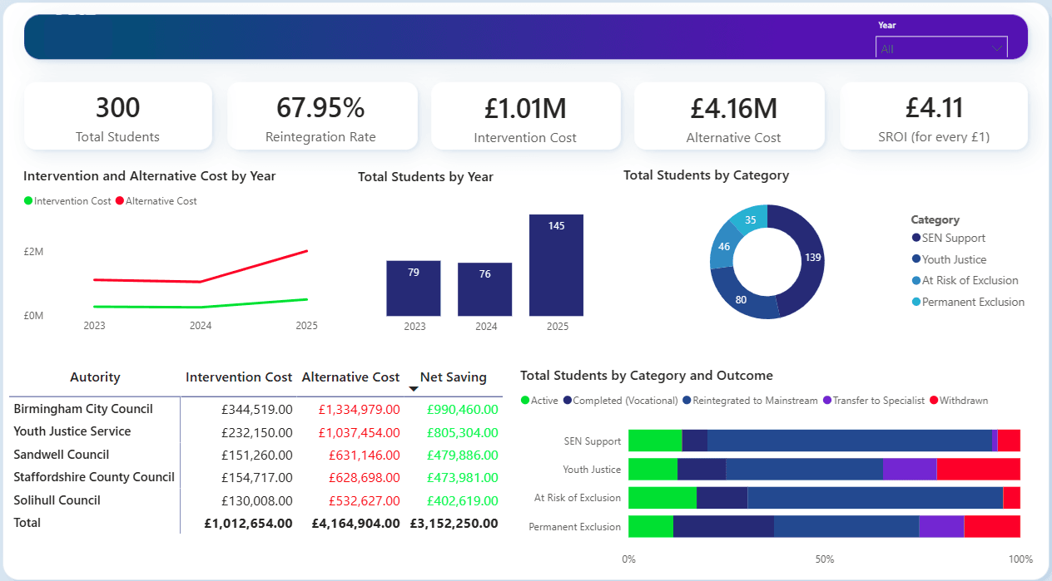Select the Reintegration Rate card
1052x581 pixels.
tap(322, 116)
